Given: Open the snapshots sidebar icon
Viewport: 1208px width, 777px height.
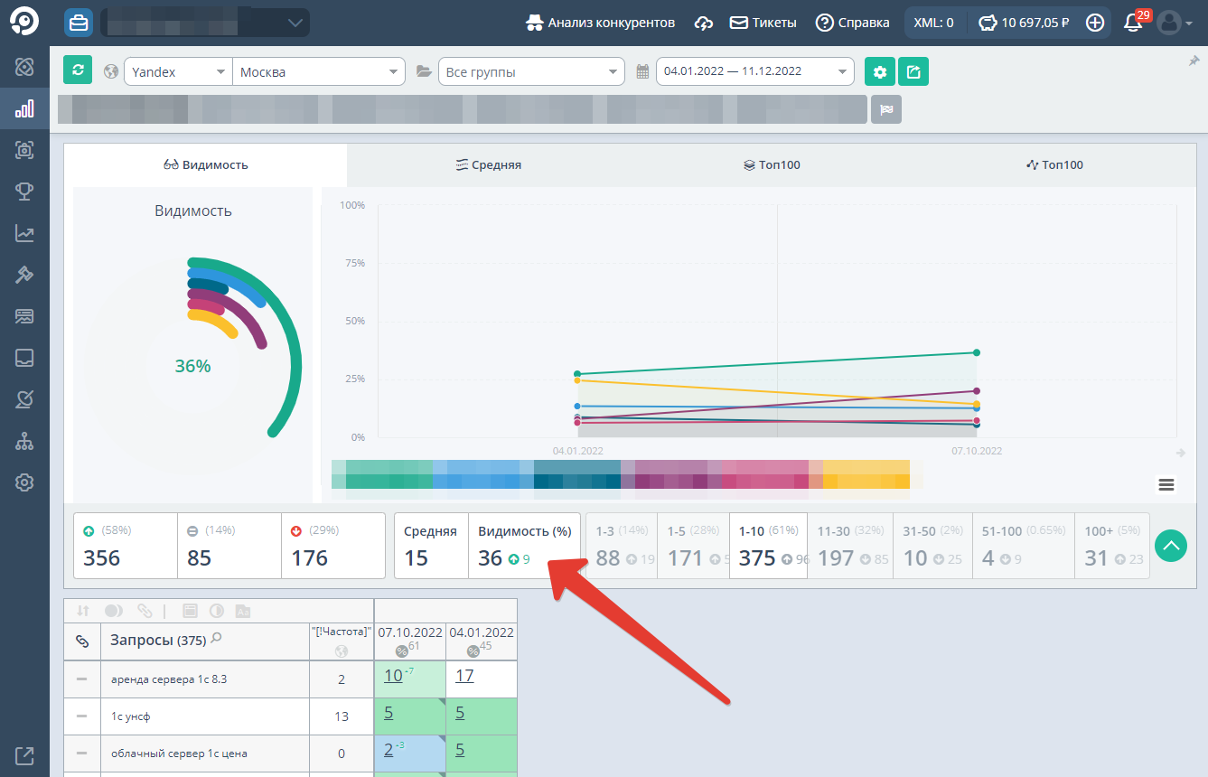Looking at the screenshot, I should pos(24,151).
